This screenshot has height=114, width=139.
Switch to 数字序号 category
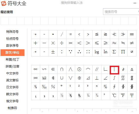[x=12, y=46]
